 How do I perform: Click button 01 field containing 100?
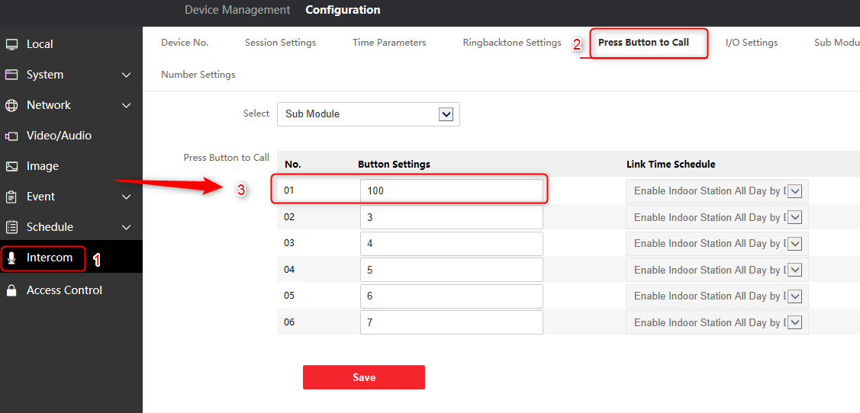click(x=452, y=191)
